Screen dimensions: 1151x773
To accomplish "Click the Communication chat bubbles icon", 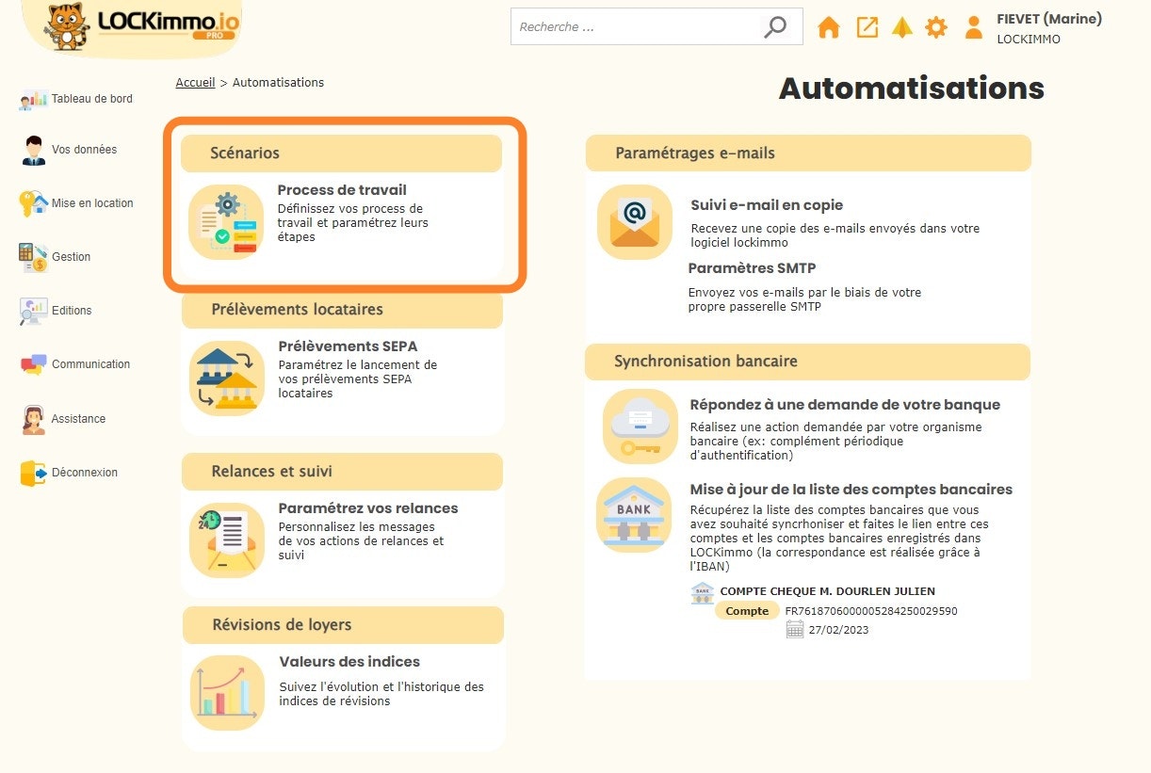I will click(33, 364).
